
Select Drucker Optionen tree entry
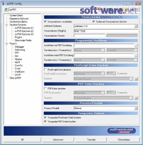pos(18,25)
